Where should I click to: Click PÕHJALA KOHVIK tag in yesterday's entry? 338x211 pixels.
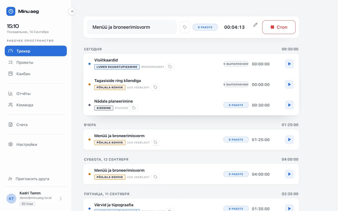[x=110, y=142]
